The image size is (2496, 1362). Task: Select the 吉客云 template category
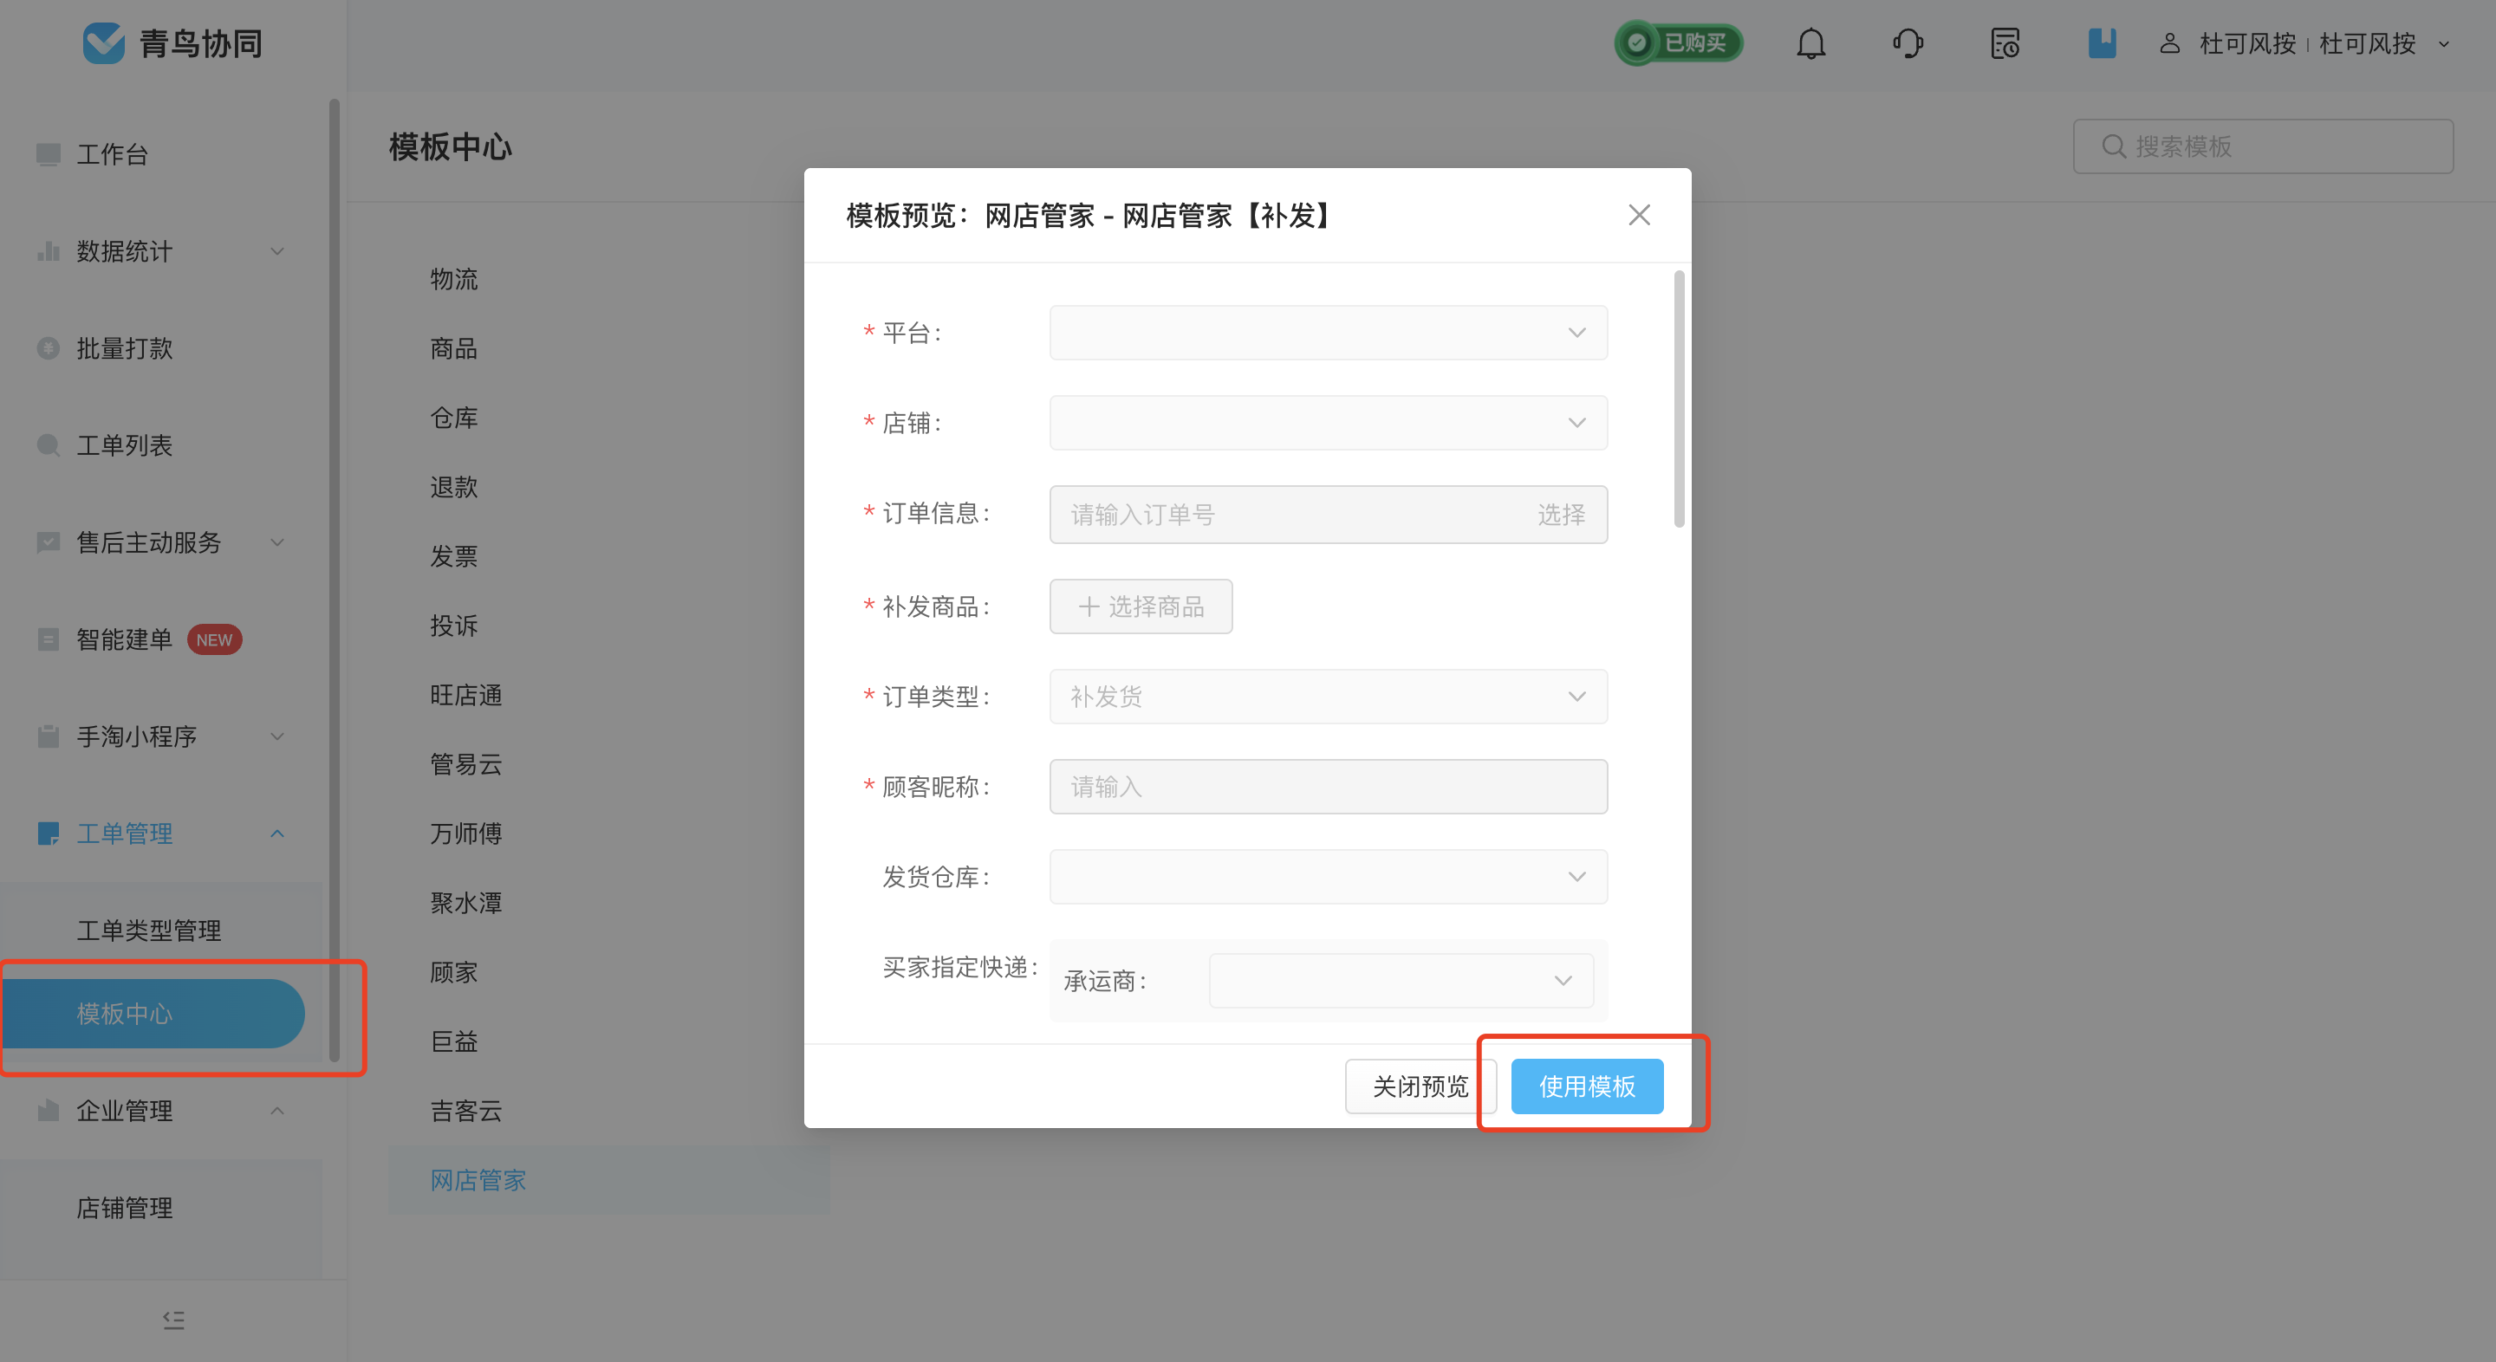pos(466,1110)
